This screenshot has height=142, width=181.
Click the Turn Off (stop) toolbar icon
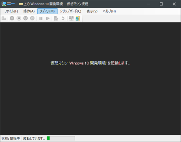point(19,18)
